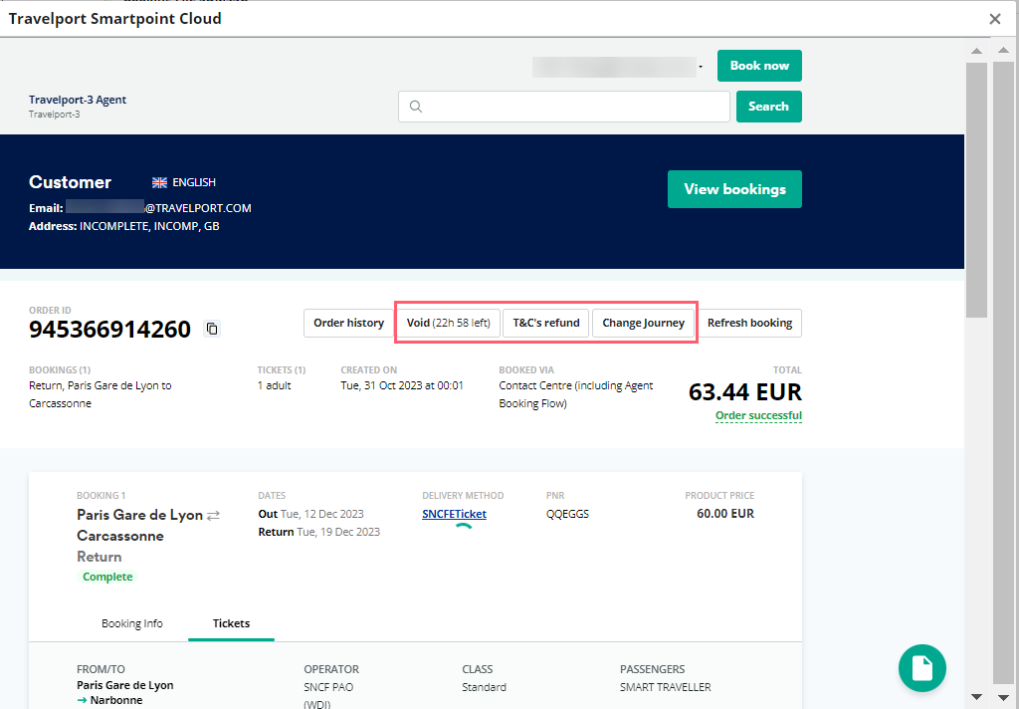
Task: Click the magnifier icon in the search field
Action: pos(416,106)
